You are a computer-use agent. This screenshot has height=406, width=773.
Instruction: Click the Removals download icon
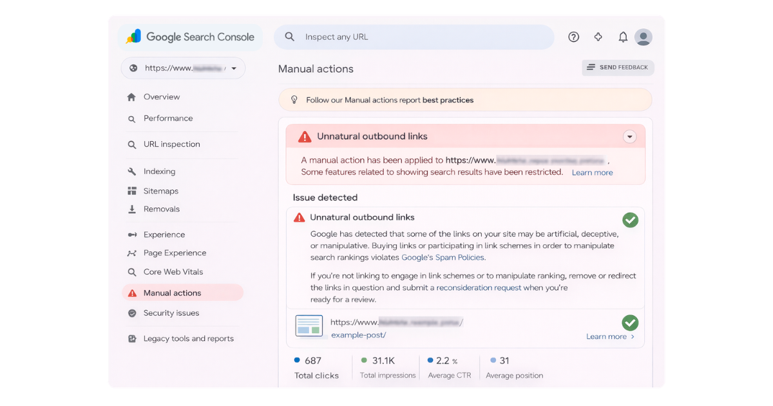click(131, 209)
